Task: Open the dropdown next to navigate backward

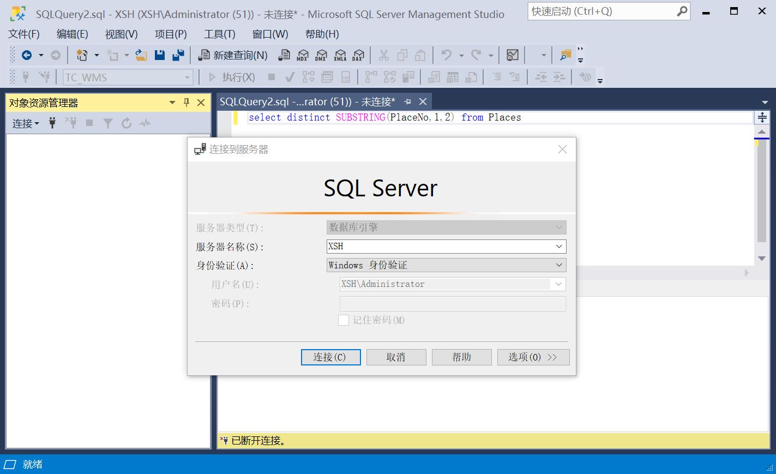Action: 41,55
